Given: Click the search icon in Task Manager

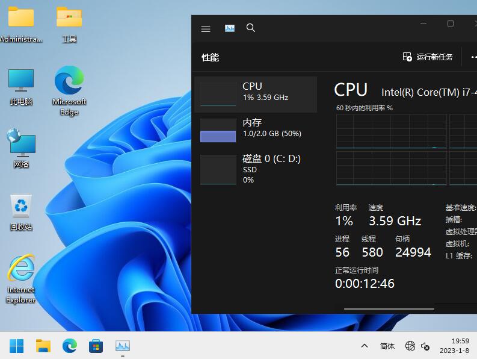Looking at the screenshot, I should click(x=251, y=28).
